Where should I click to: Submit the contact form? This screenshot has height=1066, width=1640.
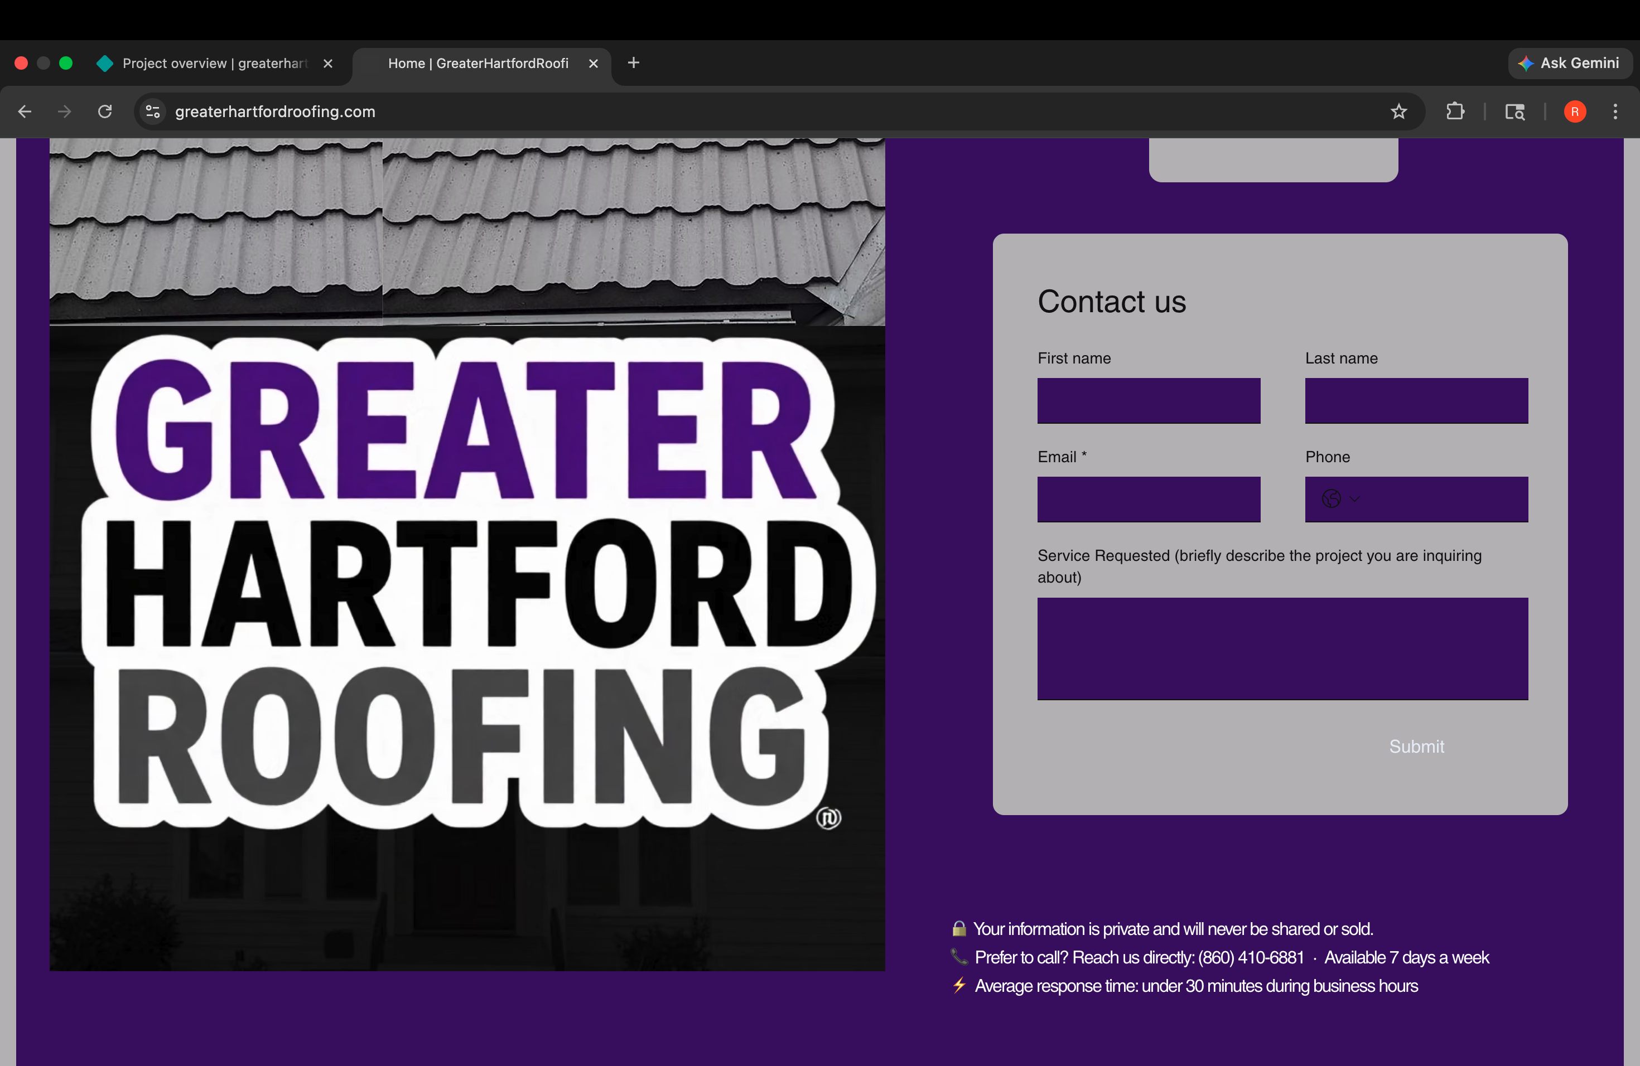pyautogui.click(x=1416, y=747)
